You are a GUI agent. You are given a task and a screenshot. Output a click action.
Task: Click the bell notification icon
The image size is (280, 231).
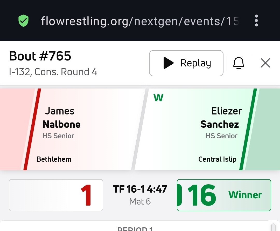point(239,63)
